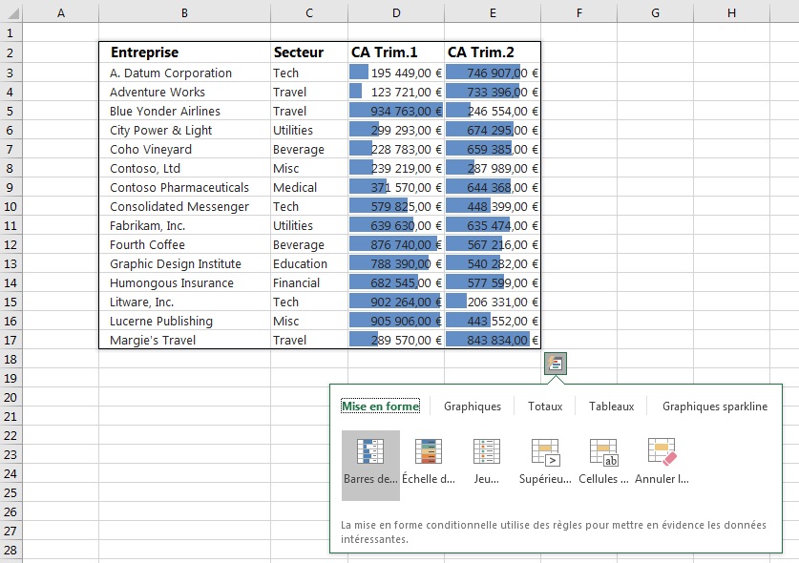The height and width of the screenshot is (563, 799).
Task: Select the Adventure Works cell
Action: (184, 92)
